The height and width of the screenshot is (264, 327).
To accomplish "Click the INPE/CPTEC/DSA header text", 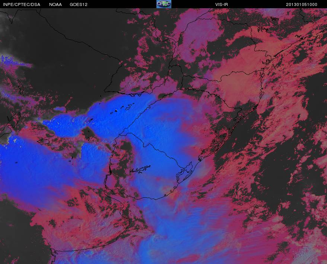I will coord(22,4).
